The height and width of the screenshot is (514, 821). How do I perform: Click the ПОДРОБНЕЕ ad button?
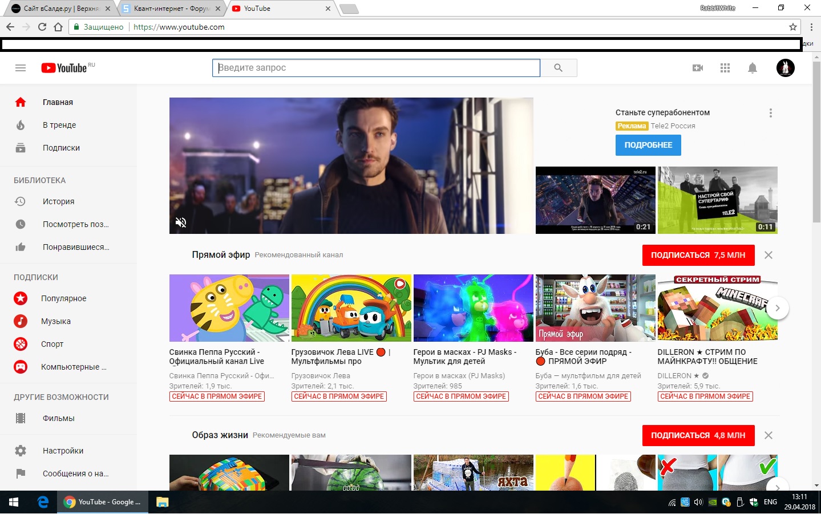648,145
